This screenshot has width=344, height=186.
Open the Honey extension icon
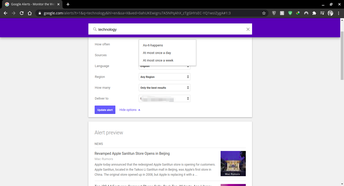point(282,13)
